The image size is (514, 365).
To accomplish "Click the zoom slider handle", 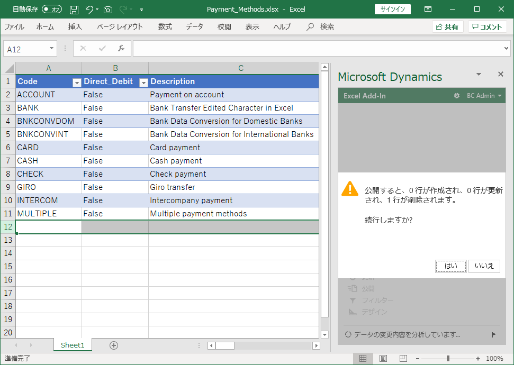I will click(x=448, y=359).
